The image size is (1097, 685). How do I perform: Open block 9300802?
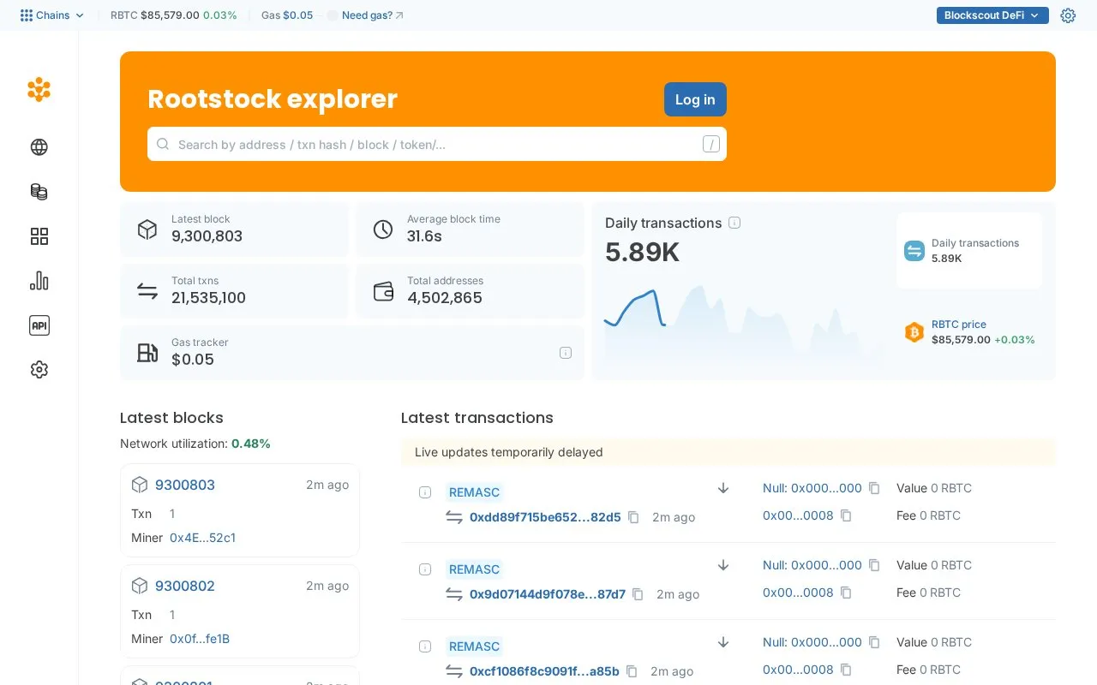pos(185,586)
